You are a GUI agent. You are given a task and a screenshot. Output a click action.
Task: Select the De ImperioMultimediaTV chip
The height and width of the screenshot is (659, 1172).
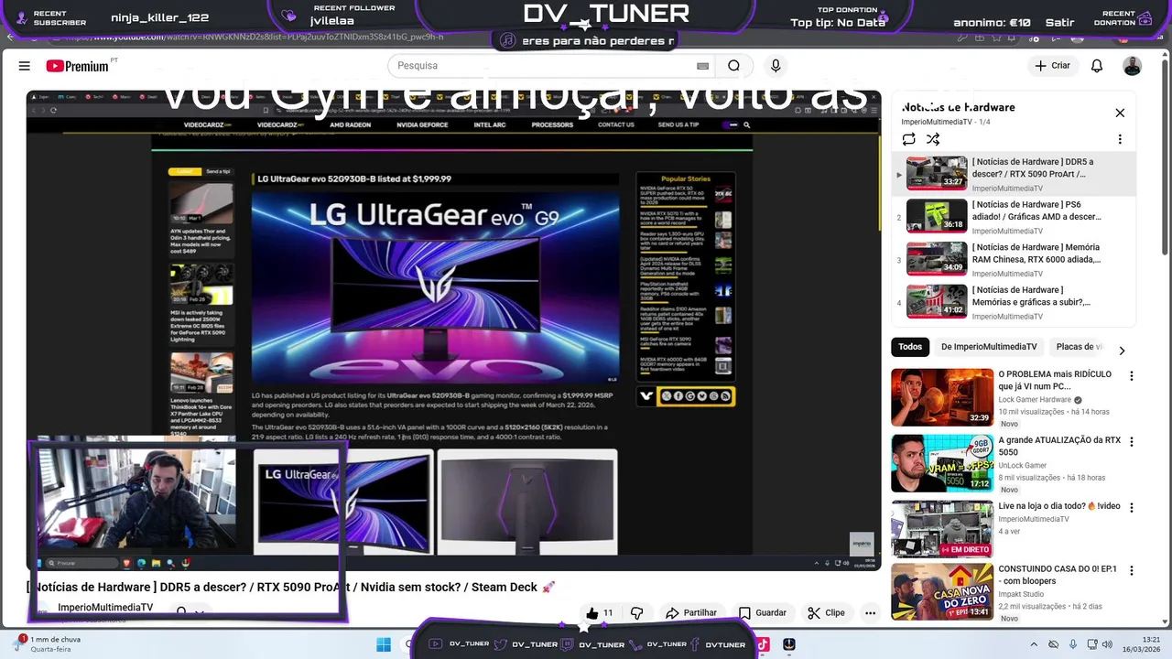[989, 347]
